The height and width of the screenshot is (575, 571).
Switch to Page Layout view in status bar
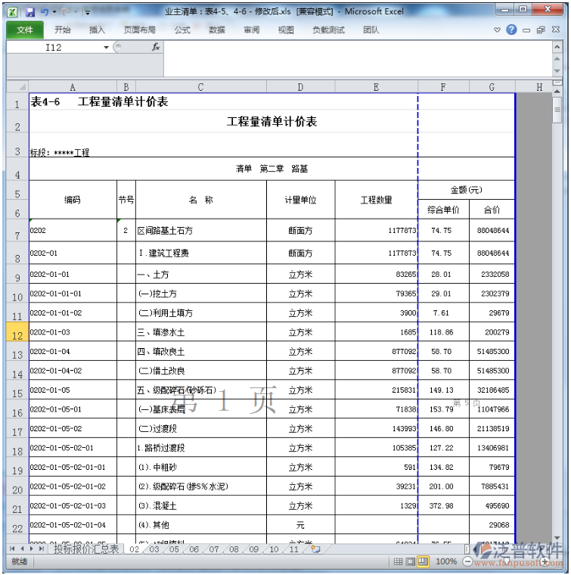(x=411, y=562)
